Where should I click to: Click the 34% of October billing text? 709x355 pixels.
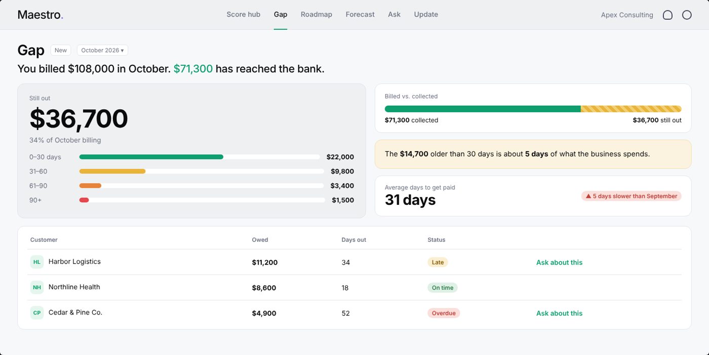pos(65,140)
